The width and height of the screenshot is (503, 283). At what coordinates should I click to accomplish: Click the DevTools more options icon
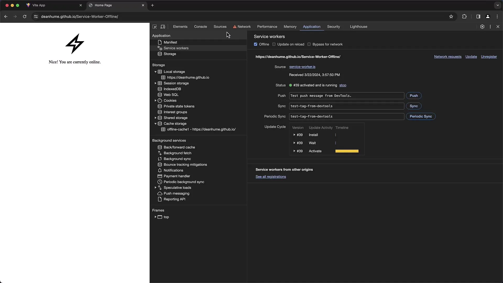coord(490,27)
